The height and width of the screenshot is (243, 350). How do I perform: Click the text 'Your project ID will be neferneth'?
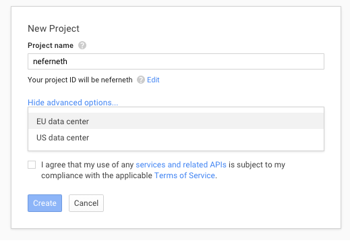pos(80,80)
